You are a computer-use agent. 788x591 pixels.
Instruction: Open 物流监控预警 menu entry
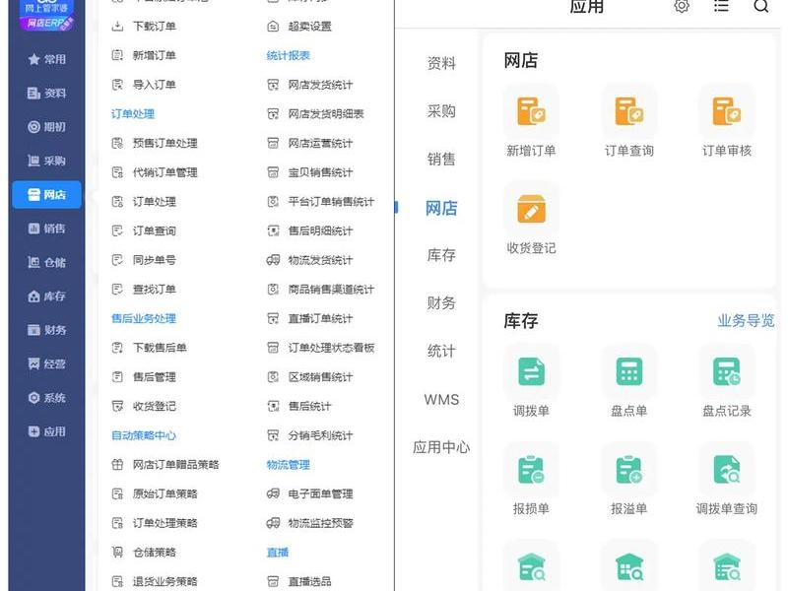pyautogui.click(x=310, y=523)
